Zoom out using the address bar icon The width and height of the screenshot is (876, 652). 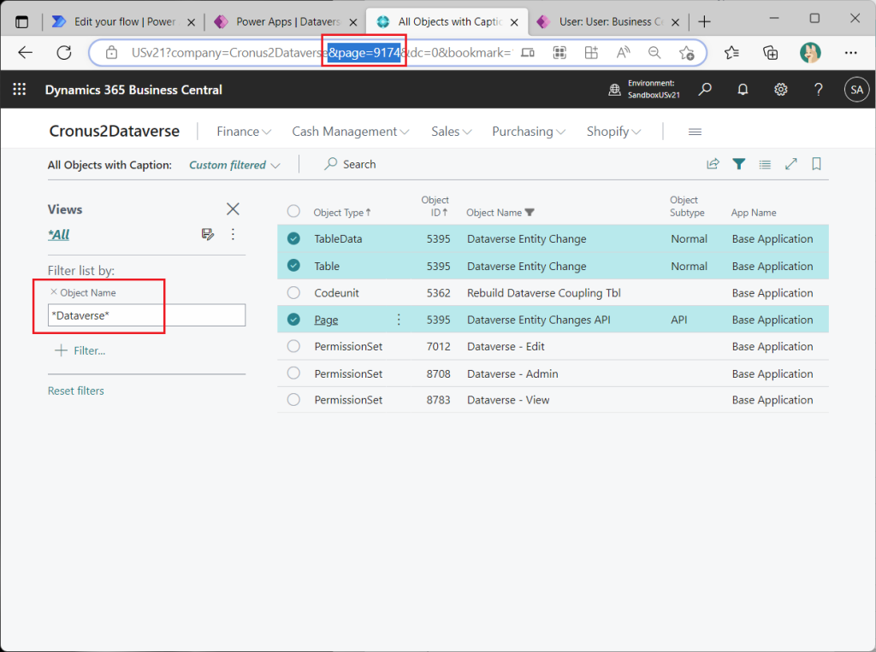(x=654, y=53)
